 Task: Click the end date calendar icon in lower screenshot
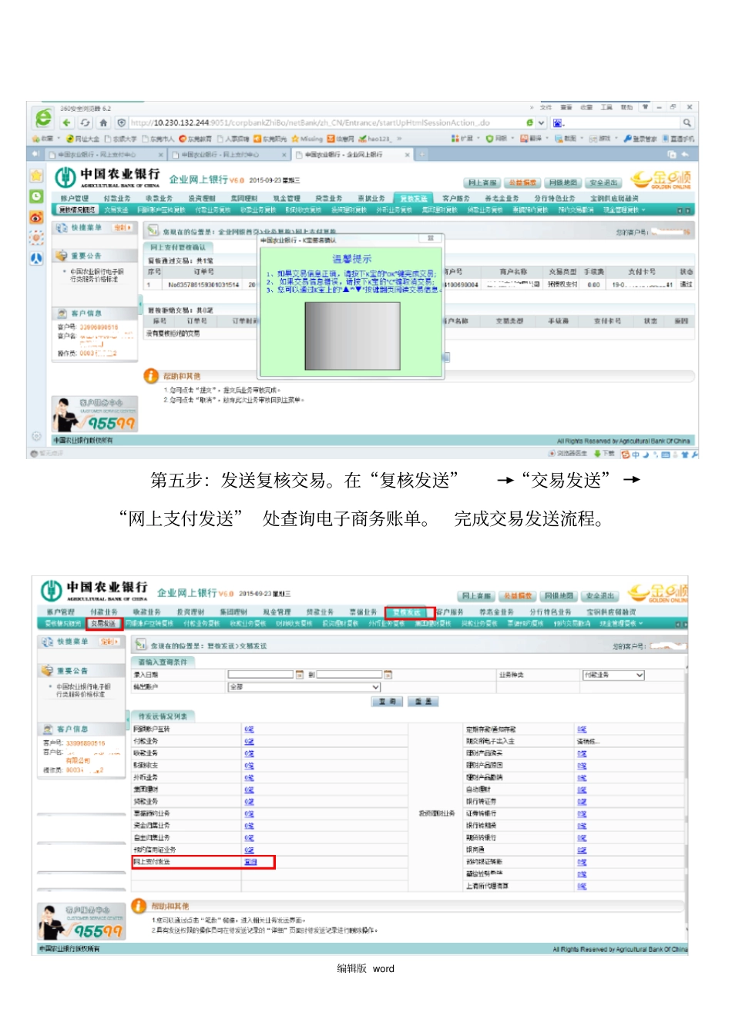[389, 675]
